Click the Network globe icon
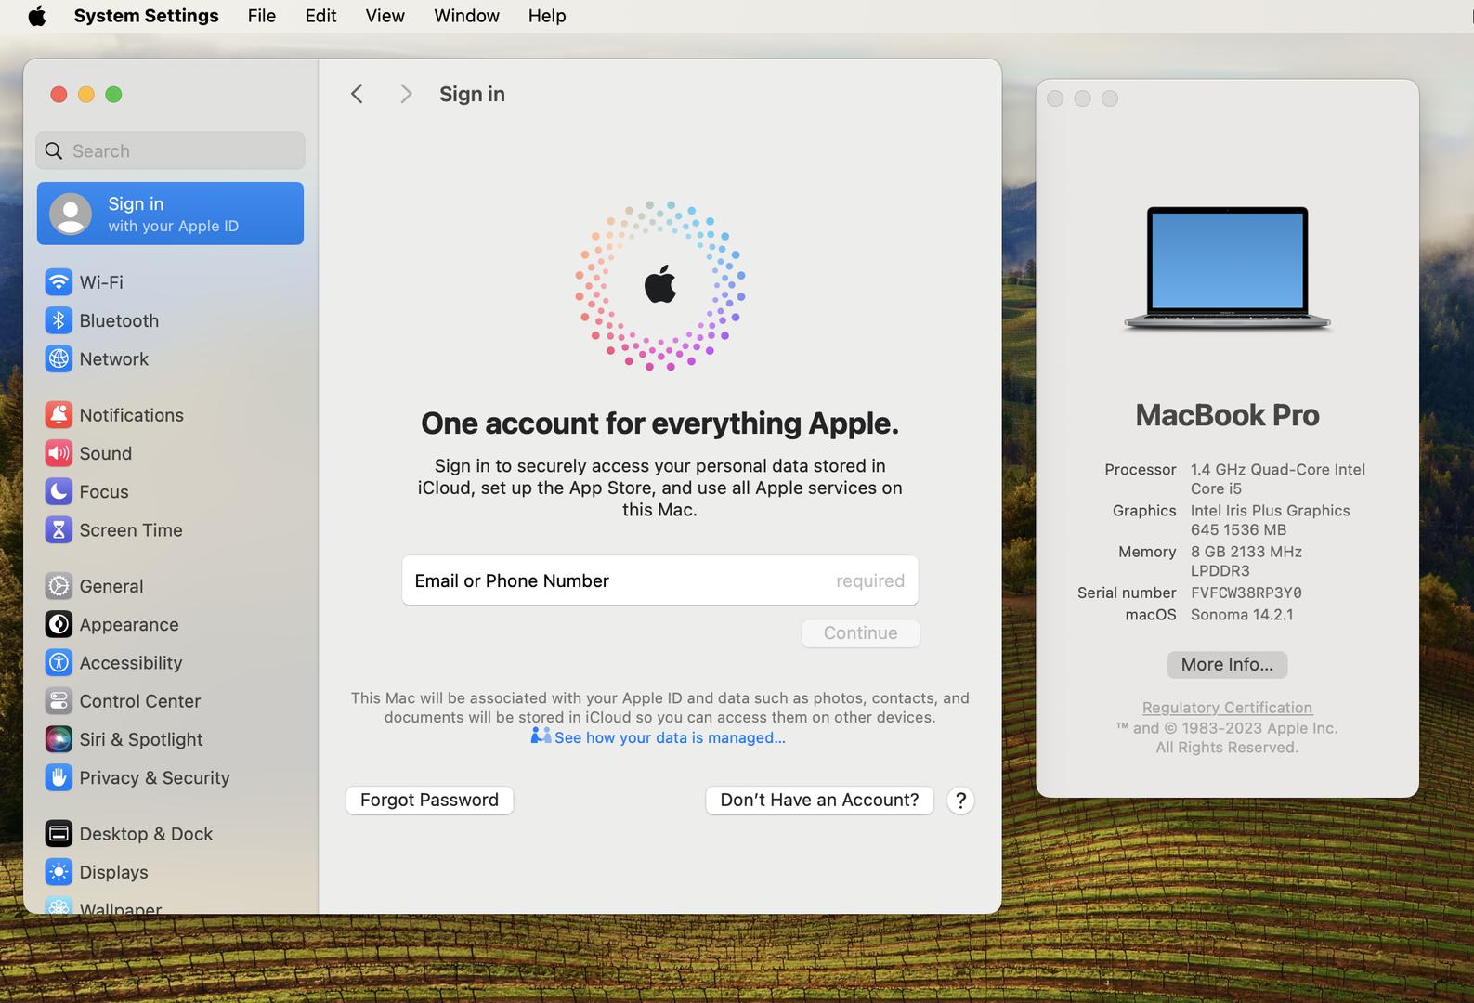 [59, 358]
